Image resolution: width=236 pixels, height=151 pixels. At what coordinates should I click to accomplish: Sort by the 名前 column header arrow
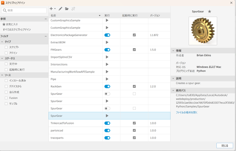pyautogui.click(x=100, y=16)
